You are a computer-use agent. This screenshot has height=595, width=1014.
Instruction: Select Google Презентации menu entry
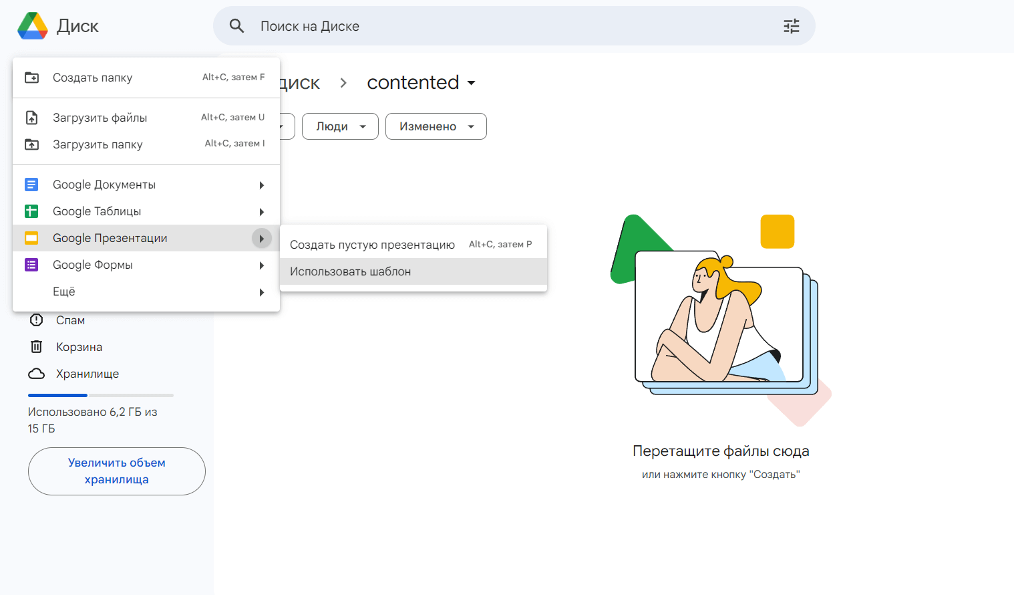(x=146, y=238)
